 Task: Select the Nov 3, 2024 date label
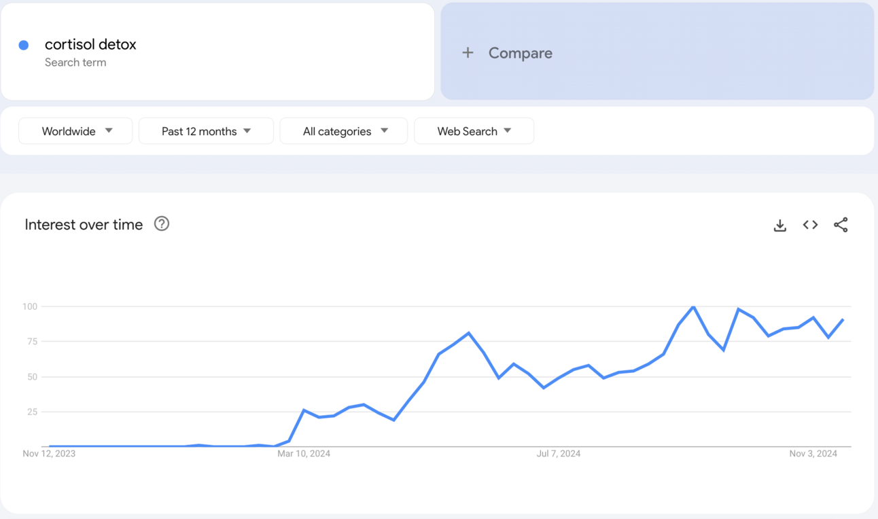(x=813, y=454)
